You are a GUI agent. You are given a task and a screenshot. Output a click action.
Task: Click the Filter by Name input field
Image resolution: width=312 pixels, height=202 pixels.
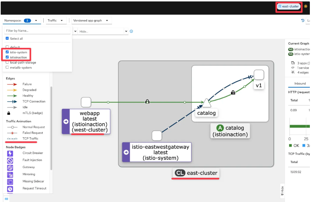[38, 31]
